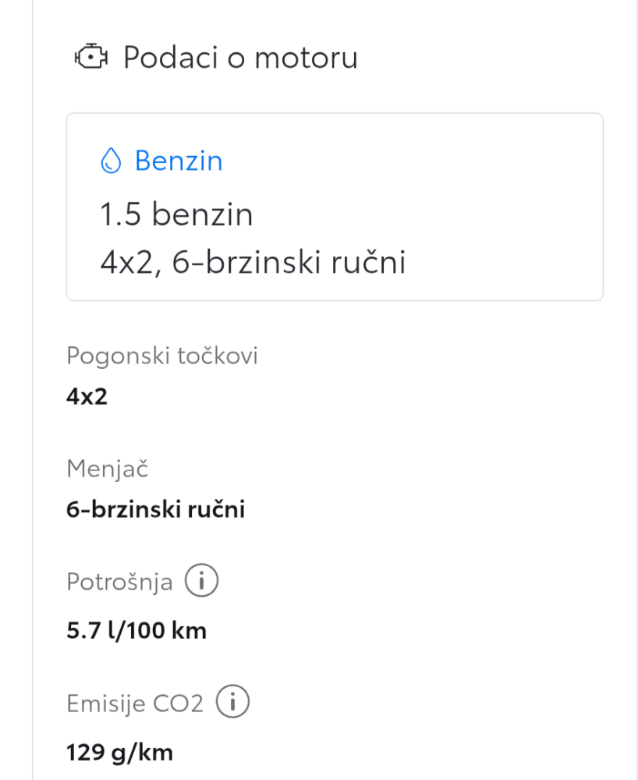Select the 4x2 drive value
The height and width of the screenshot is (780, 638).
87,396
